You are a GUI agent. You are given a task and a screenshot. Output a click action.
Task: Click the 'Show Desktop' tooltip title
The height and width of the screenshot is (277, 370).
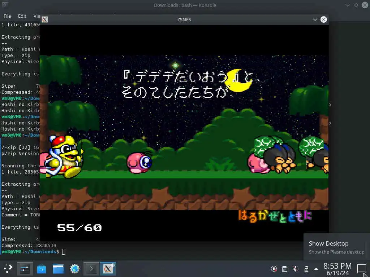(x=328, y=243)
